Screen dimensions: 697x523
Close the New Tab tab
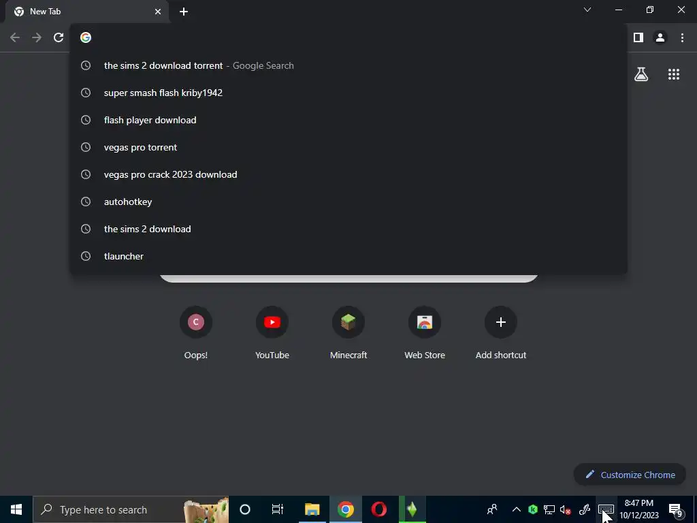click(x=158, y=12)
